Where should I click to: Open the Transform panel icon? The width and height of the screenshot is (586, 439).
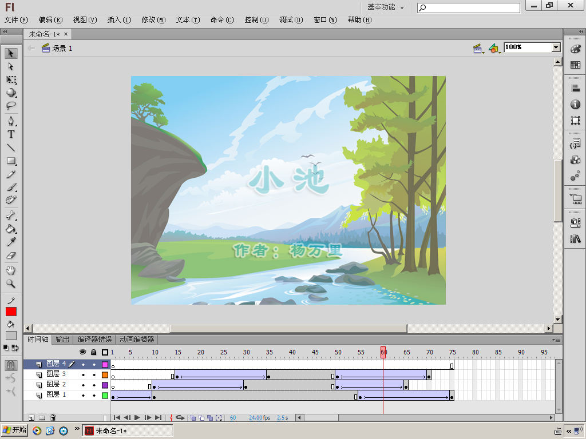point(576,121)
